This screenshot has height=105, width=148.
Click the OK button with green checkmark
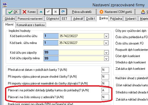13,12
